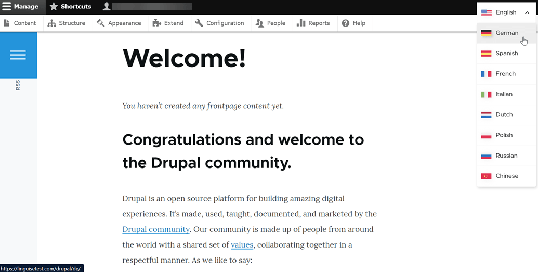
Task: Open Help admin menu
Action: (x=355, y=23)
